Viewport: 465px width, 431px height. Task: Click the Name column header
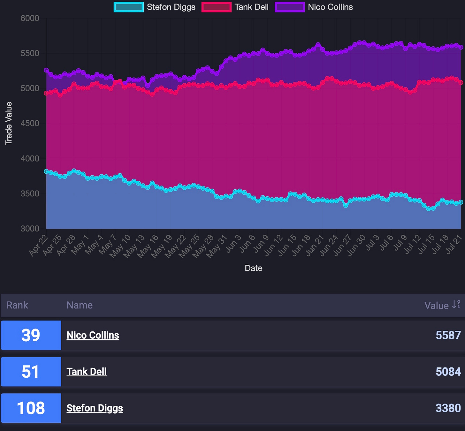80,305
